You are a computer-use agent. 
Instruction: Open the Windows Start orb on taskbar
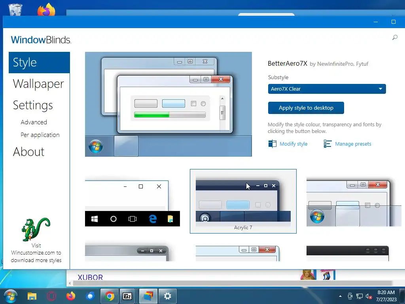[x=10, y=296]
